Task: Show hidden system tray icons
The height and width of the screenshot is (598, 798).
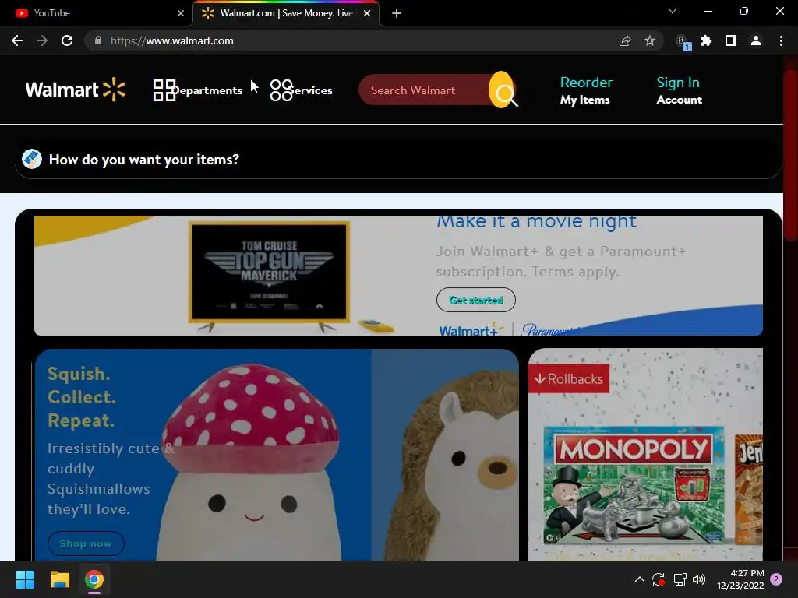Action: pos(640,579)
